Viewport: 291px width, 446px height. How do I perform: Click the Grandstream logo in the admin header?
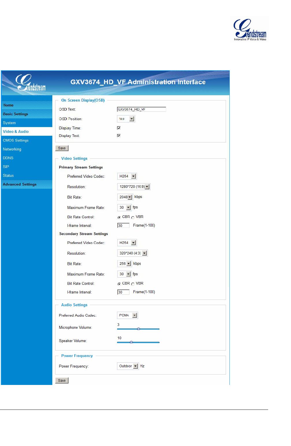(x=31, y=83)
